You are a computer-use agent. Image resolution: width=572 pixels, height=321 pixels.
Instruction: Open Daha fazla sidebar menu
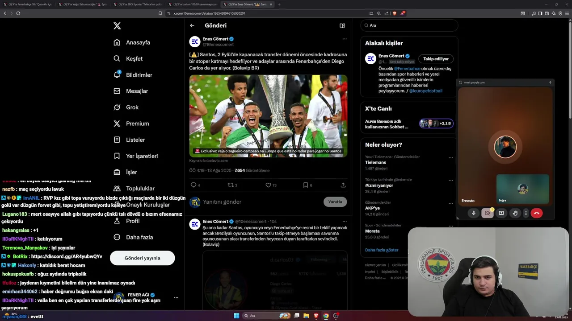pyautogui.click(x=133, y=237)
